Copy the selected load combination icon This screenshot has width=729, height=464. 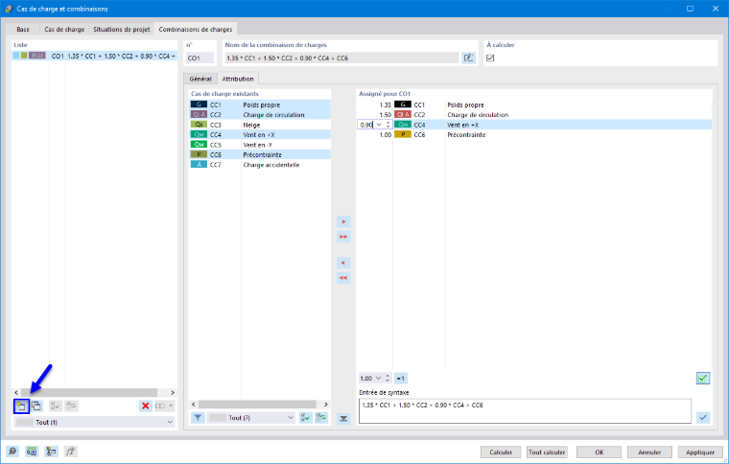pyautogui.click(x=36, y=406)
